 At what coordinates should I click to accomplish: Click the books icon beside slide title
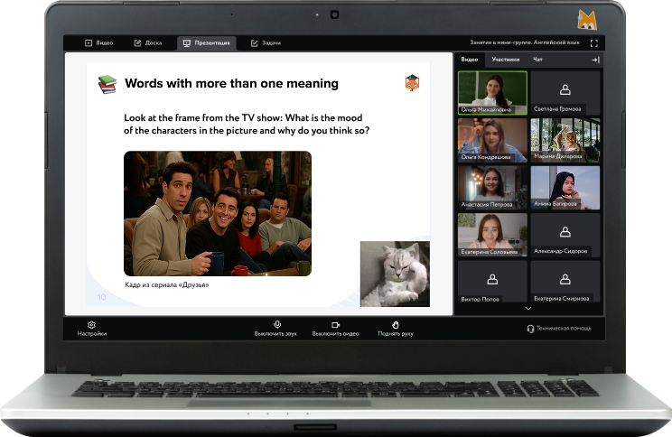(107, 84)
